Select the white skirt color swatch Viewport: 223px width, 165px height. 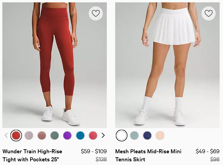(x=122, y=135)
